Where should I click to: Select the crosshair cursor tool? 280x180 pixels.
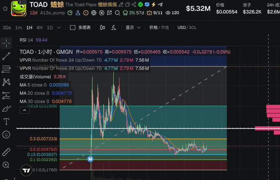click(6, 43)
